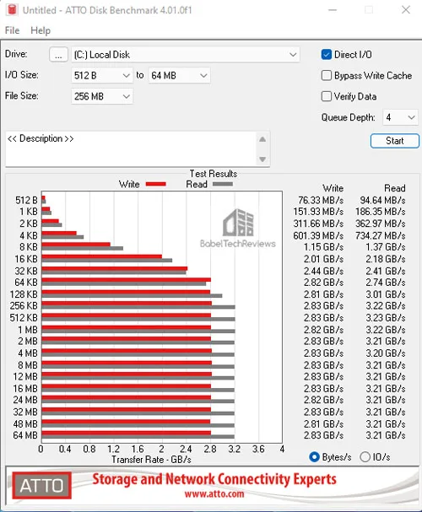
Task: Minimize the benchmark window
Action: pos(333,10)
